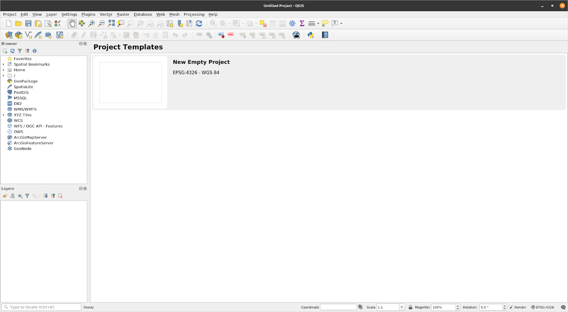Open the Plugins menu
Viewport: 568px width, 312px height.
(x=88, y=15)
